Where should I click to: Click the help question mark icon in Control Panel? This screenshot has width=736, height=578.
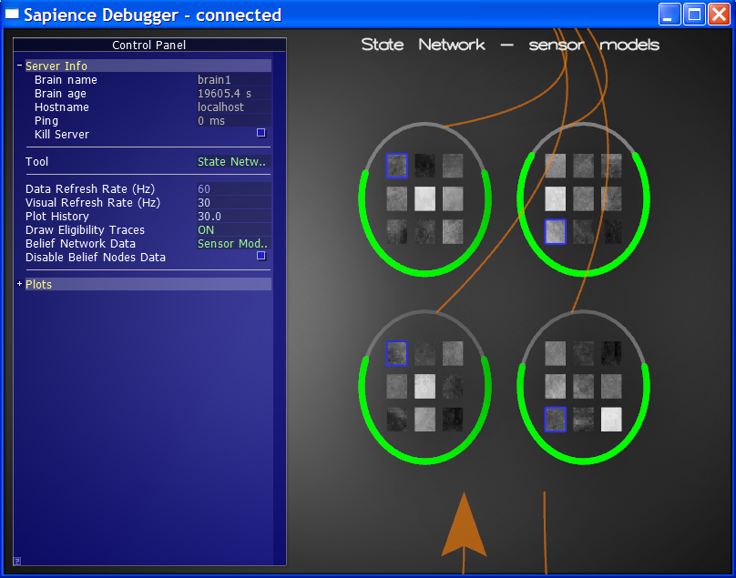point(16,561)
